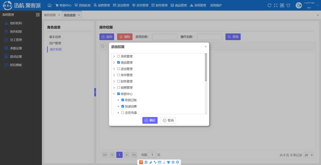Click the red 删除 button
The height and width of the screenshot is (165, 321).
click(125, 37)
